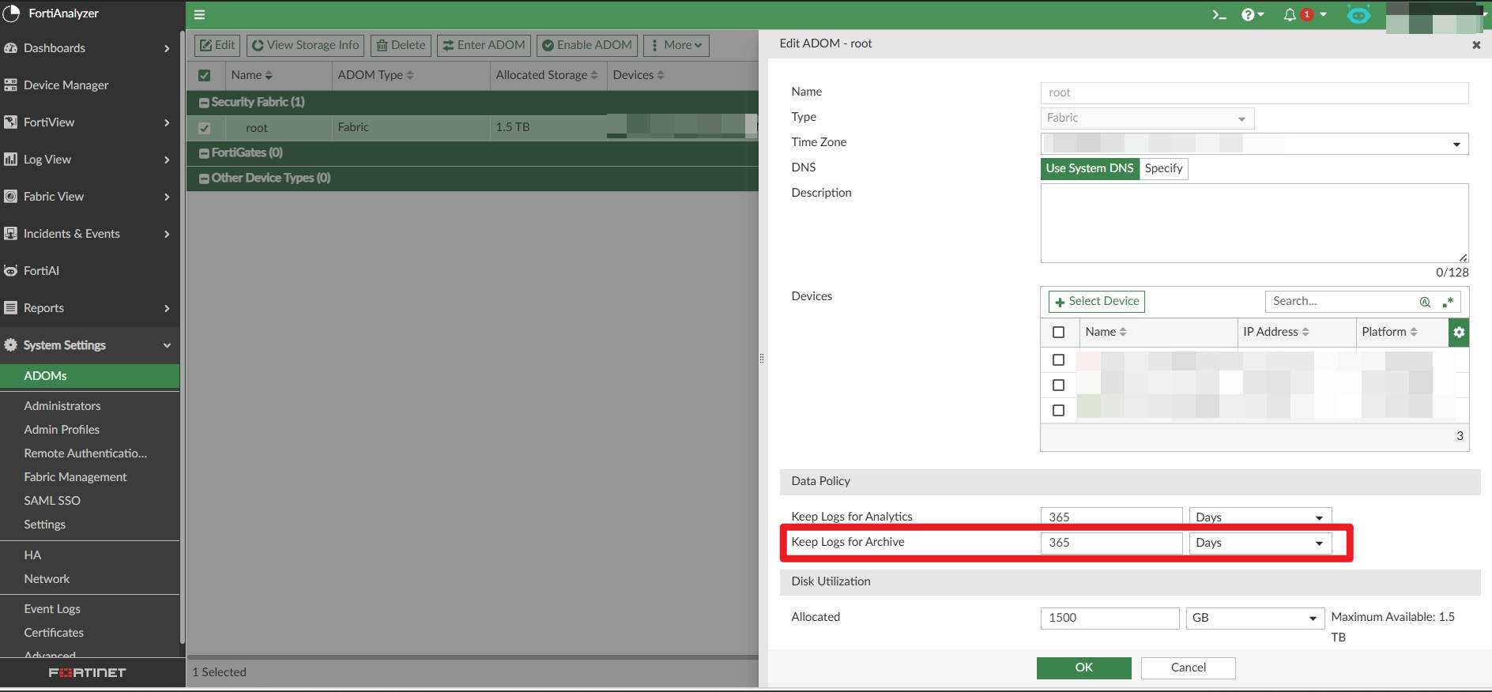Uncheck the root ADOM row checkbox
Image resolution: width=1492 pixels, height=692 pixels.
(204, 128)
